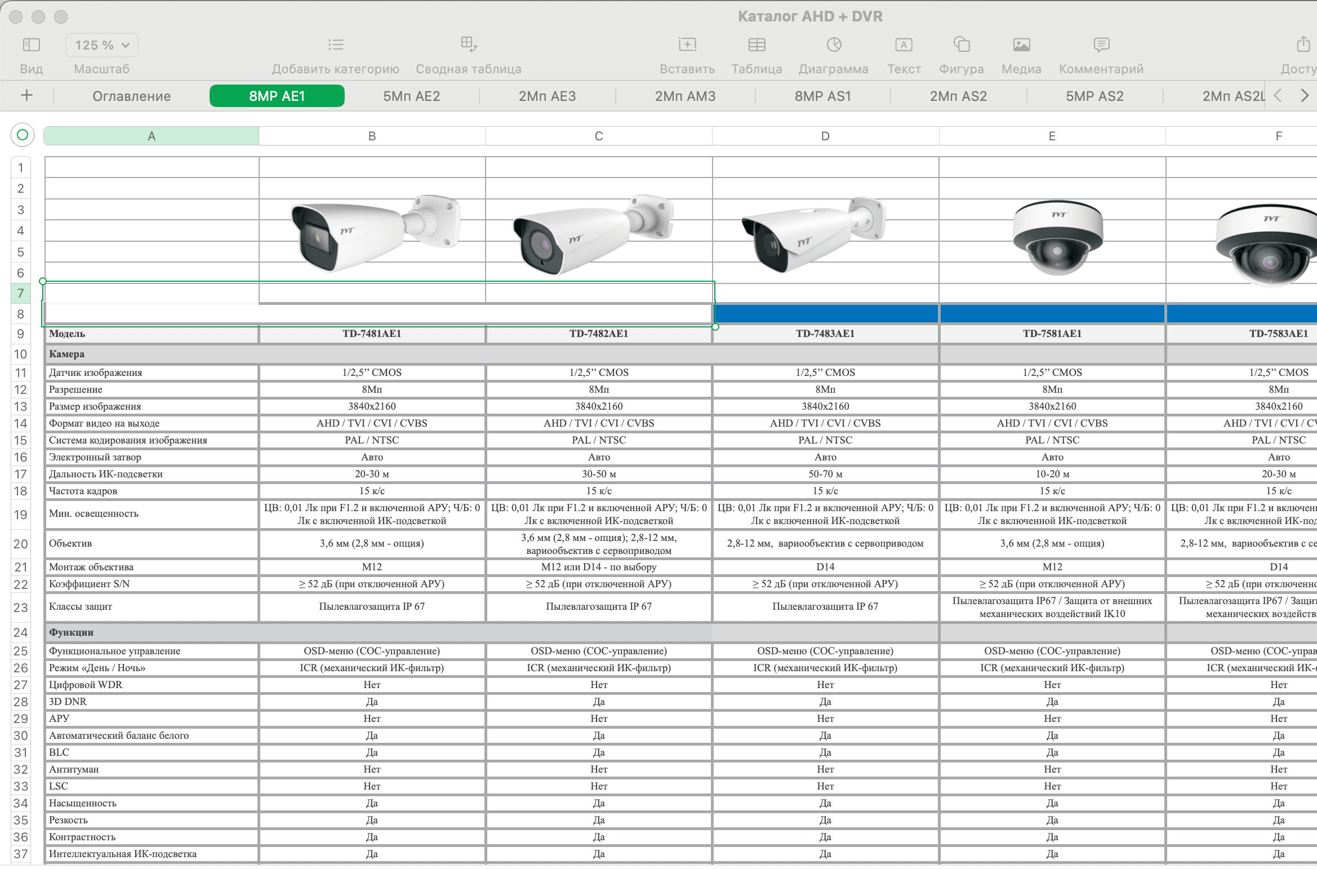This screenshot has width=1317, height=869.
Task: Switch to the 5Мп AE2 tab
Action: click(412, 96)
